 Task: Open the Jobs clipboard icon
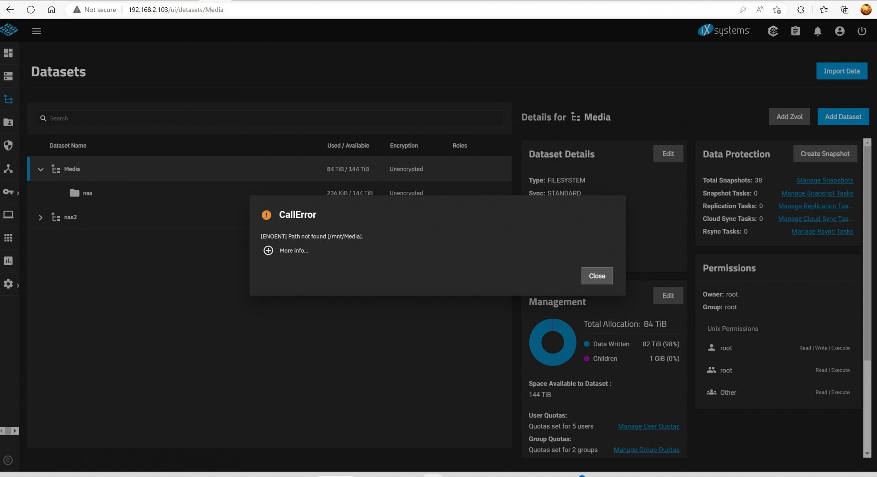[x=795, y=31]
